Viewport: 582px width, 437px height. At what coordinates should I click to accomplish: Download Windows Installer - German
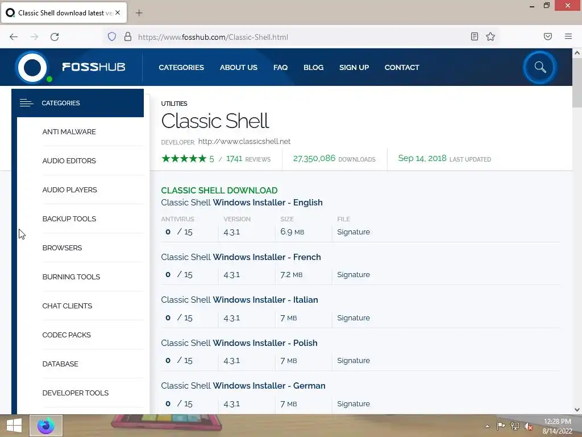coord(243,386)
